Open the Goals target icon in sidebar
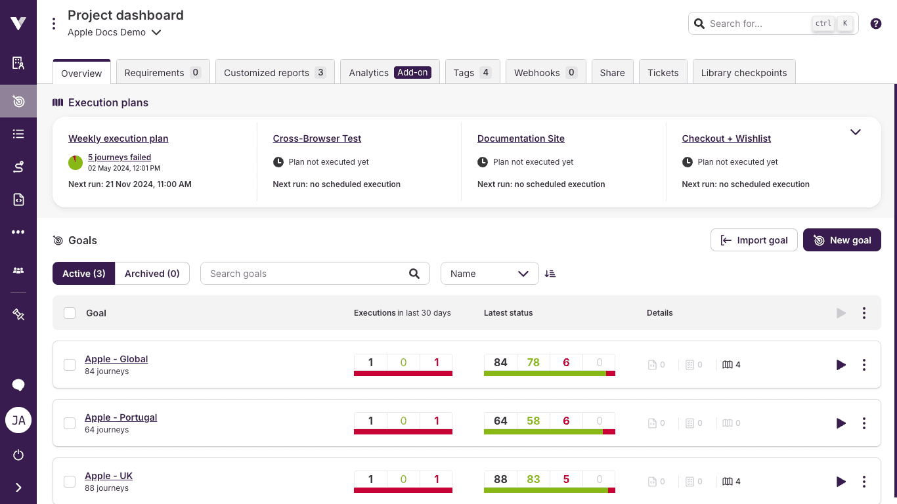Screen dimensions: 897x504 click(18, 101)
